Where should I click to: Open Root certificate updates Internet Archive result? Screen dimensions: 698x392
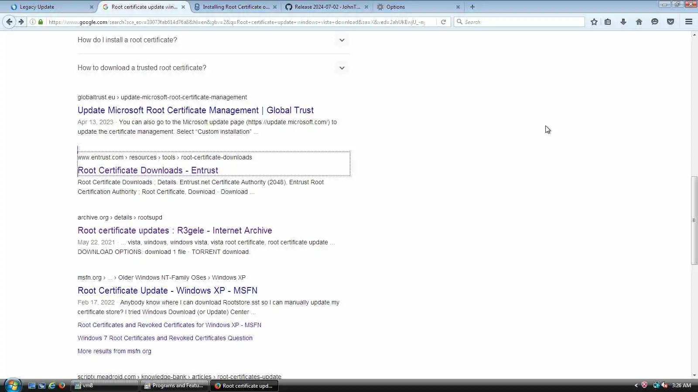(175, 230)
